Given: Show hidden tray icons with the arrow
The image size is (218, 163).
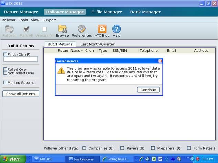Looking at the screenshot, I should [193, 159].
